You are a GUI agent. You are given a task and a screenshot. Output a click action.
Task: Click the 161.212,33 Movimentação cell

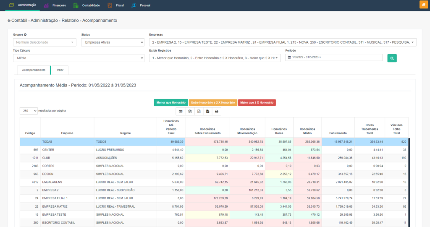pos(247,190)
